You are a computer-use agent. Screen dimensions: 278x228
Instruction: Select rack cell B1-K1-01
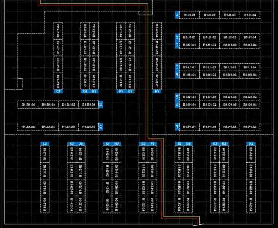(189, 45)
